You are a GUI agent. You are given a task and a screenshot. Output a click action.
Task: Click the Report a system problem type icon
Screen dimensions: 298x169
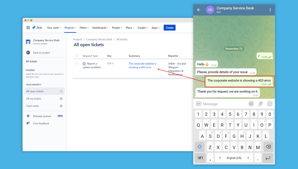click(84, 64)
